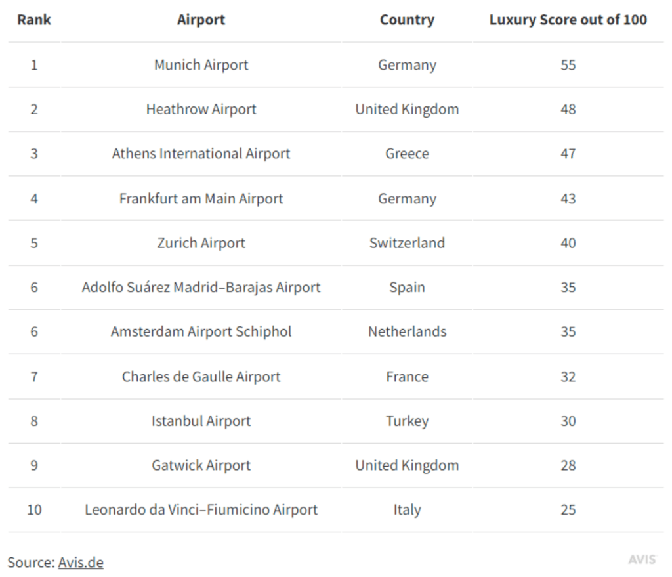
Task: Click the Munich Airport cell
Action: point(201,65)
